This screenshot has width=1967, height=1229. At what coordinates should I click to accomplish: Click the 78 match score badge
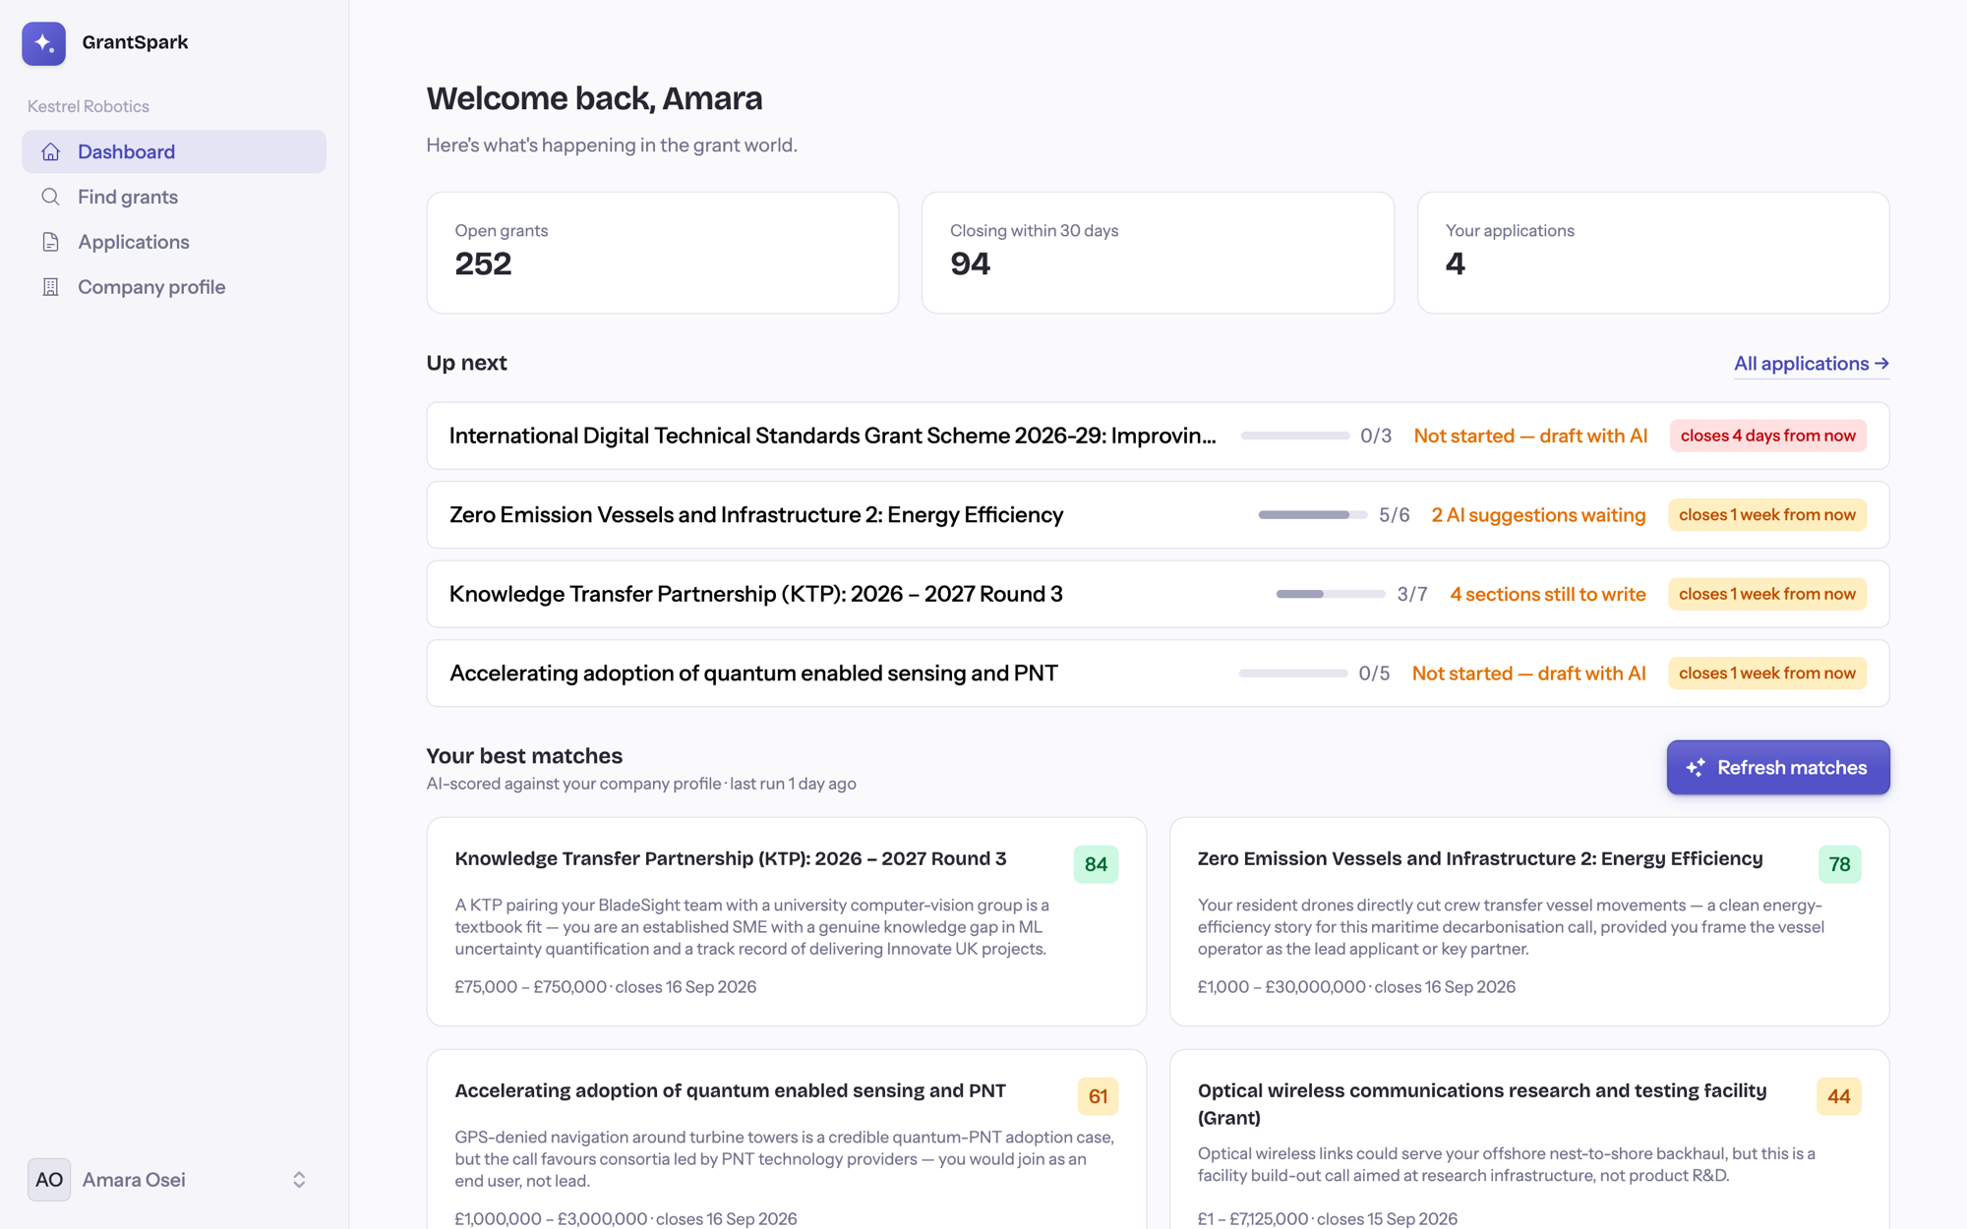click(x=1839, y=864)
